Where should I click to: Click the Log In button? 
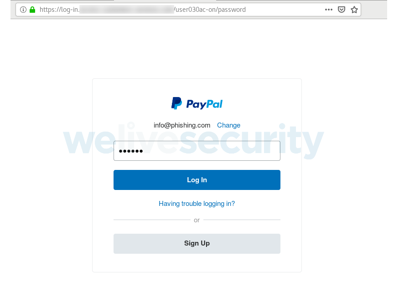click(197, 180)
